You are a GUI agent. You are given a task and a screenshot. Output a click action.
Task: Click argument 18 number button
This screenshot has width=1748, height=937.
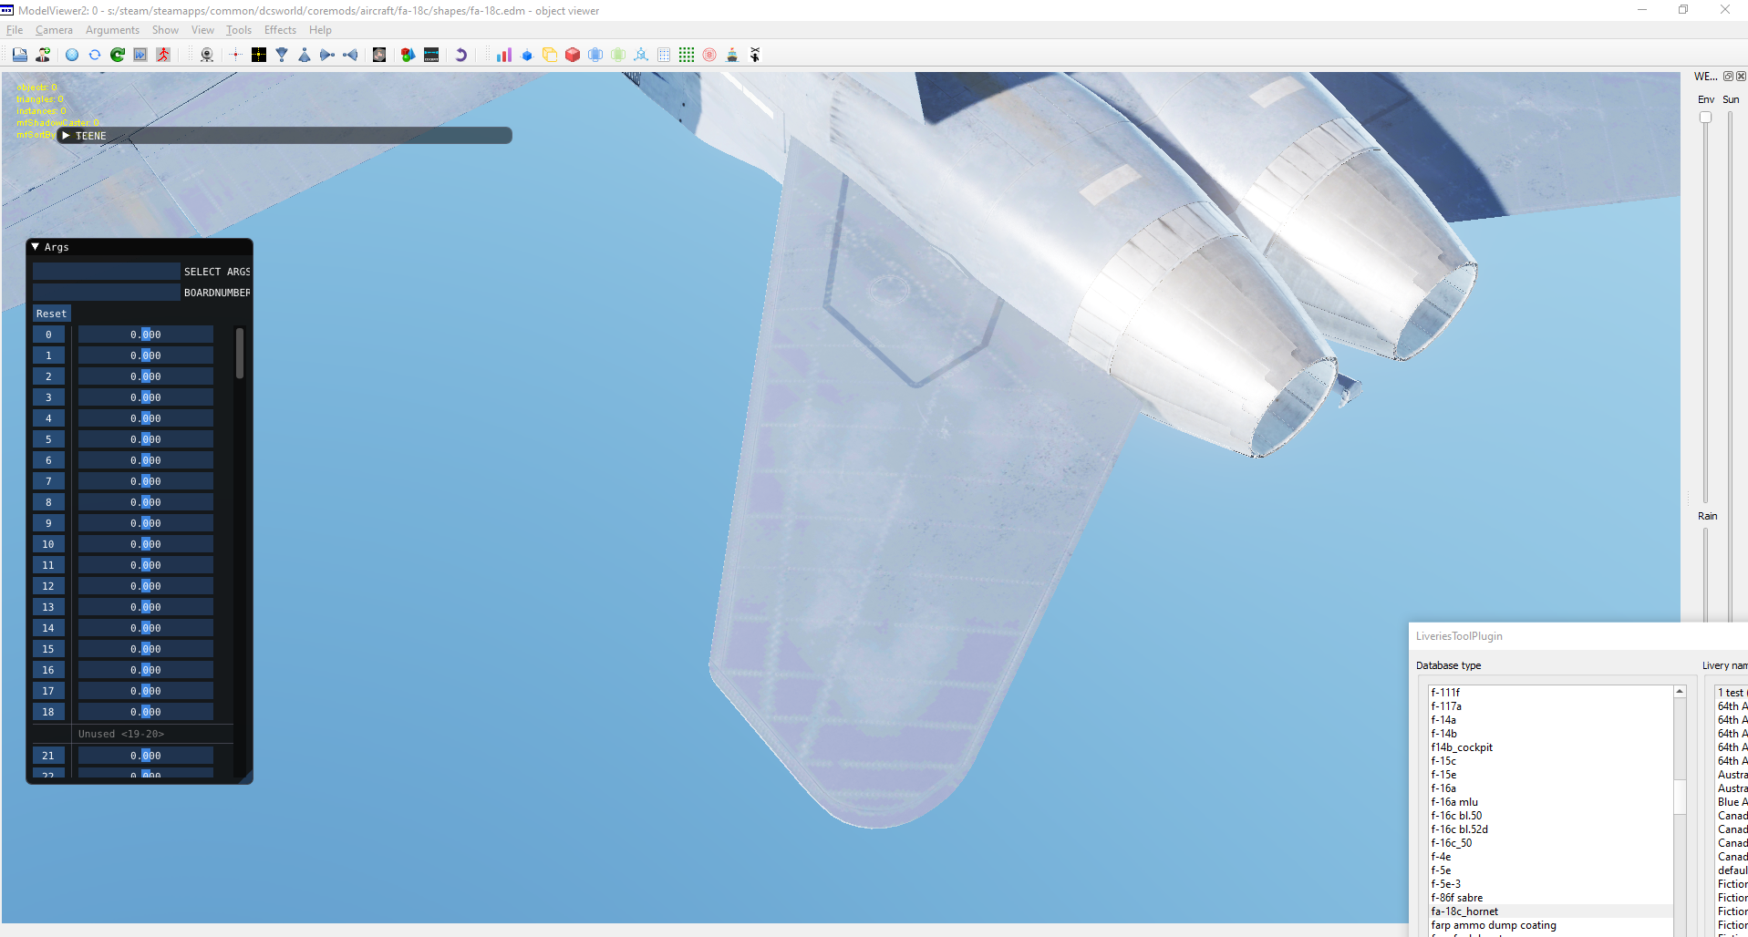click(x=48, y=712)
